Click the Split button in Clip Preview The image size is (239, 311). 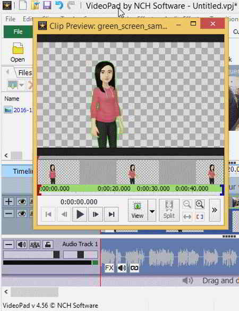(169, 211)
